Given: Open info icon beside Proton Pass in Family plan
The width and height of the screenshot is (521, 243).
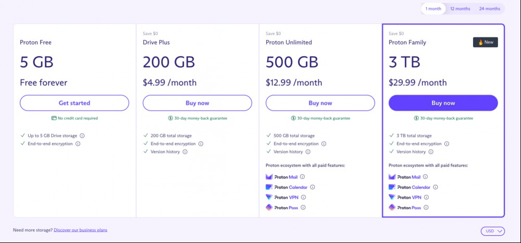Looking at the screenshot, I should click(426, 208).
